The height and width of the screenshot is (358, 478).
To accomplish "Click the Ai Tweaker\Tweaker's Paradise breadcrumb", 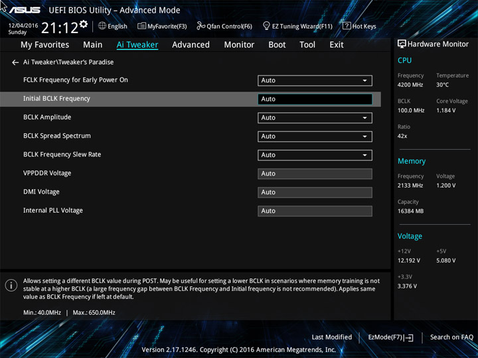I will [x=68, y=62].
